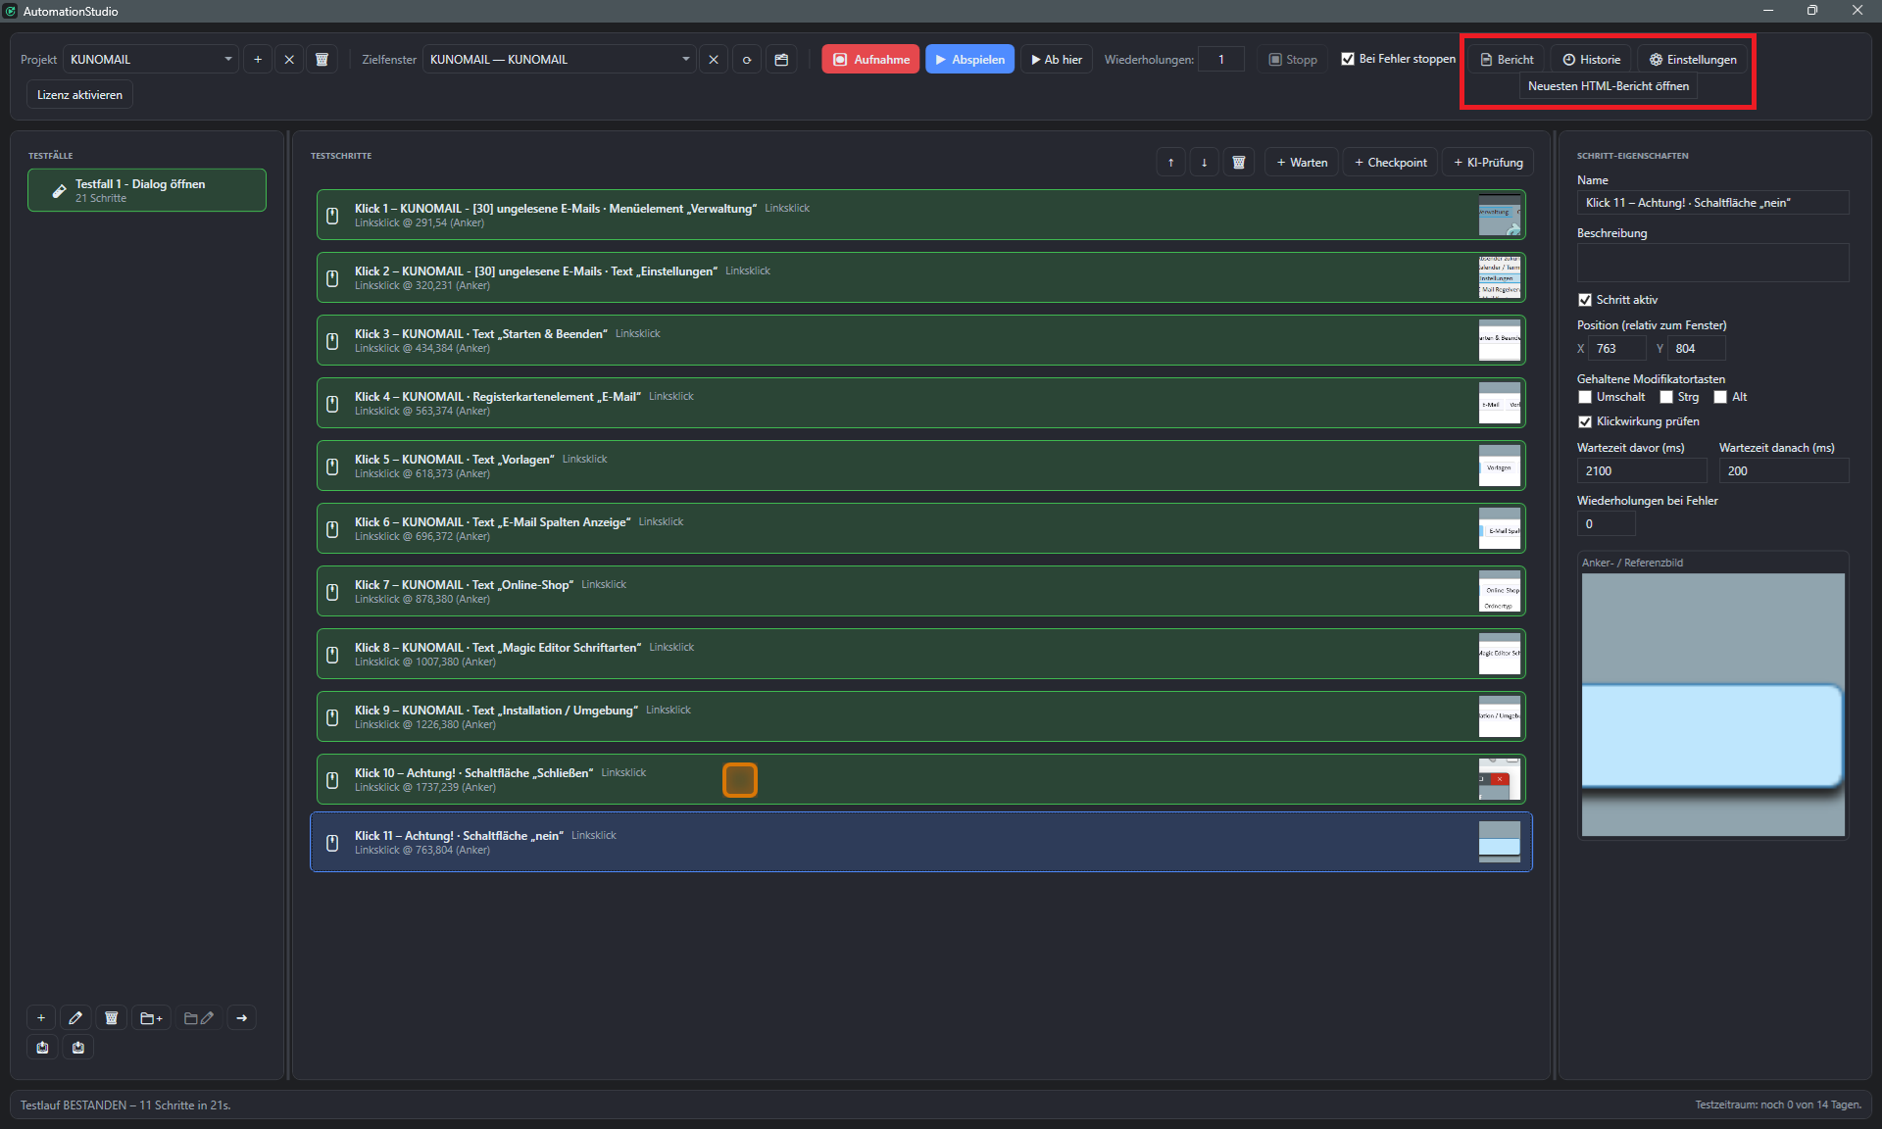
Task: Import test cases with download icon
Action: click(x=78, y=1048)
